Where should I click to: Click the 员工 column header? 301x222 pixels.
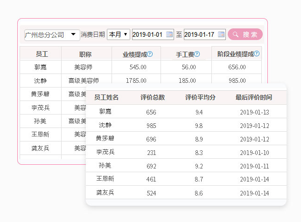(x=41, y=54)
